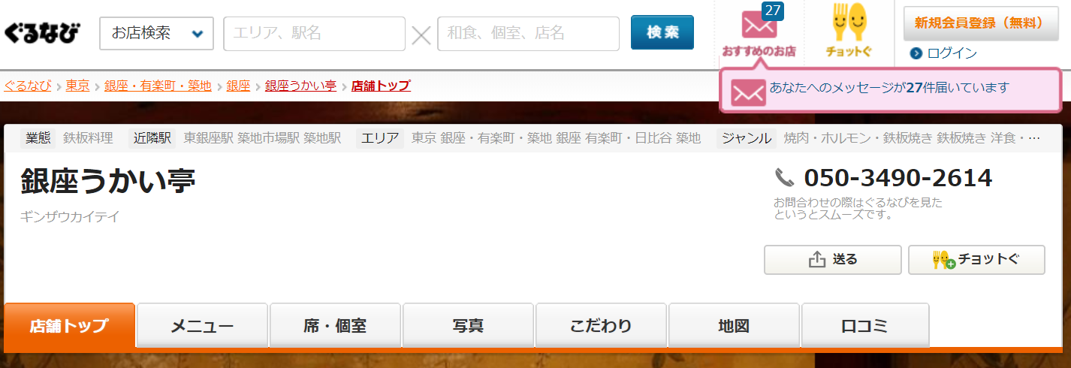1071x368 pixels.
Task: Click the X icon between the search fields
Action: 421,34
